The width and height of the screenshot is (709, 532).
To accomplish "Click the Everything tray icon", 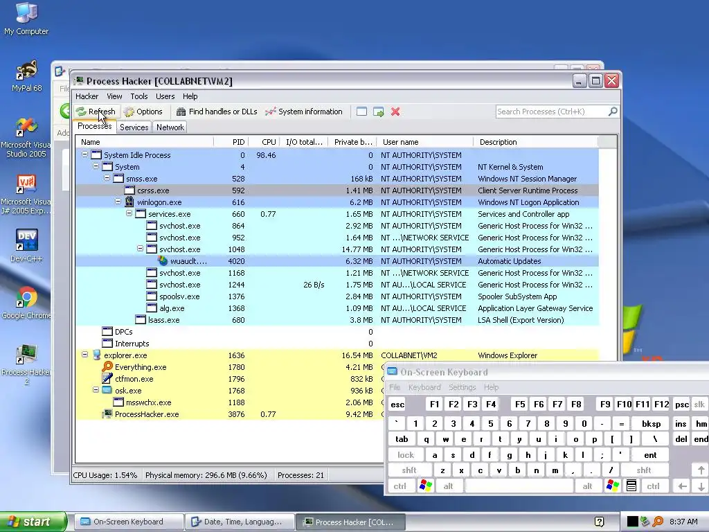I will point(658,522).
